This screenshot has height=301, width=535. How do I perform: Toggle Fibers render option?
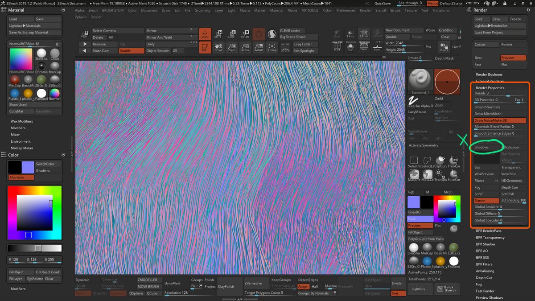(x=483, y=181)
